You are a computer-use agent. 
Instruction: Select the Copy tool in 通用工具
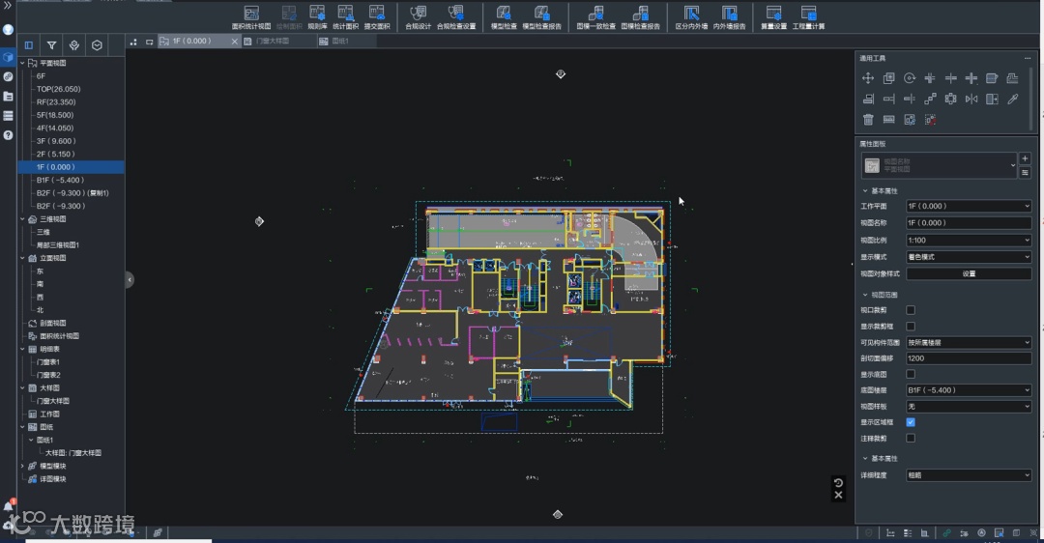coord(888,78)
